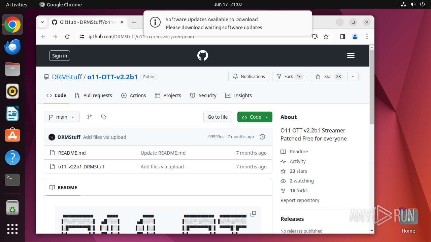
Task: Select the README tab header
Action: coord(63,188)
